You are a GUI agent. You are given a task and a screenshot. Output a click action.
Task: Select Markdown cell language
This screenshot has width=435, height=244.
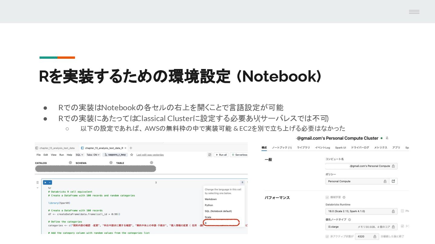pyautogui.click(x=211, y=199)
